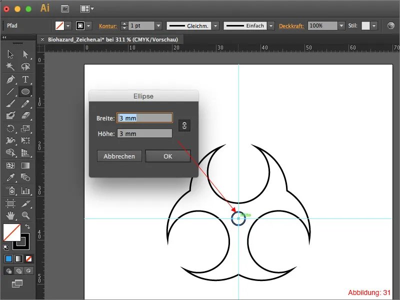Switch to Biohazard_Zeichen.ai document tab
The height and width of the screenshot is (300, 400).
click(x=113, y=39)
